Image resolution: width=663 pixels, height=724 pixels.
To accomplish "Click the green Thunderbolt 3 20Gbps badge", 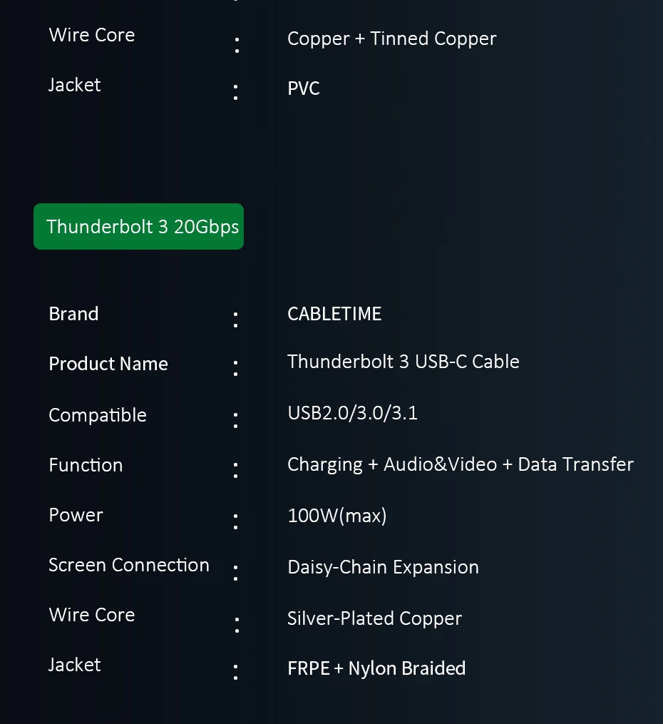I will click(x=139, y=227).
